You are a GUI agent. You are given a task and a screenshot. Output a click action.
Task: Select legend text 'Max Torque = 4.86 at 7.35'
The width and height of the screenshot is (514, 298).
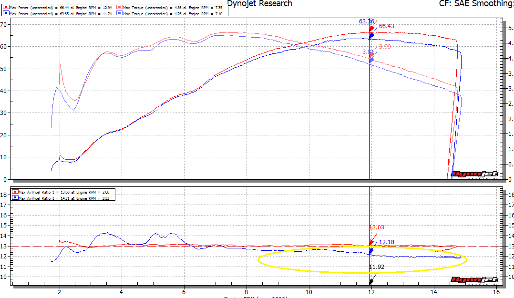(x=173, y=8)
